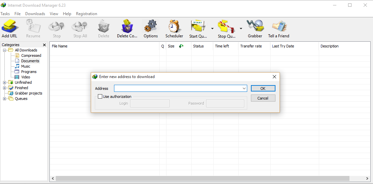
Task: Launch the Grabber tool icon
Action: [x=255, y=26]
